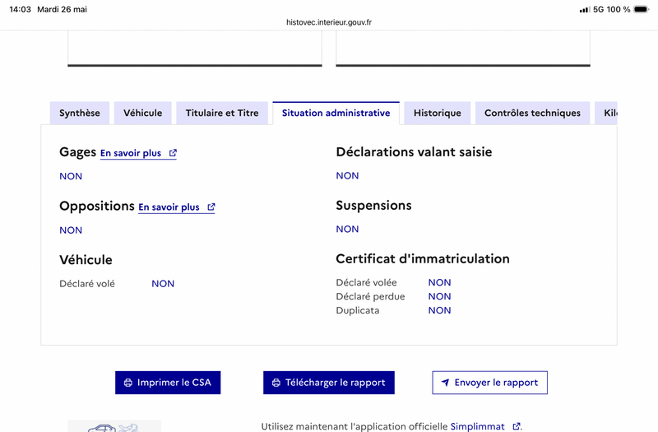Switch to the Synthèse tab
This screenshot has height=432, width=658.
pyautogui.click(x=80, y=113)
